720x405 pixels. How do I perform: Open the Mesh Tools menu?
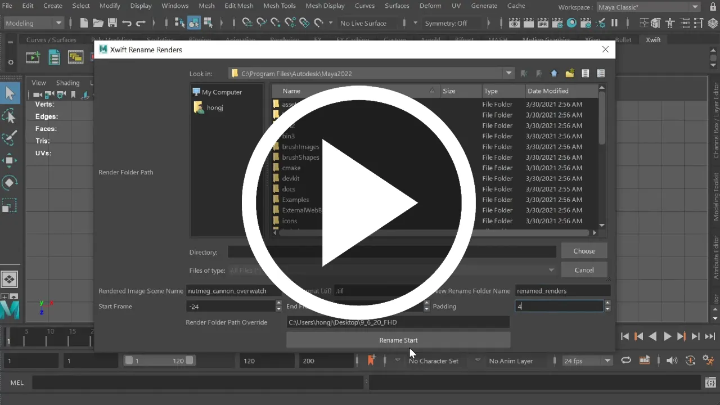[280, 6]
